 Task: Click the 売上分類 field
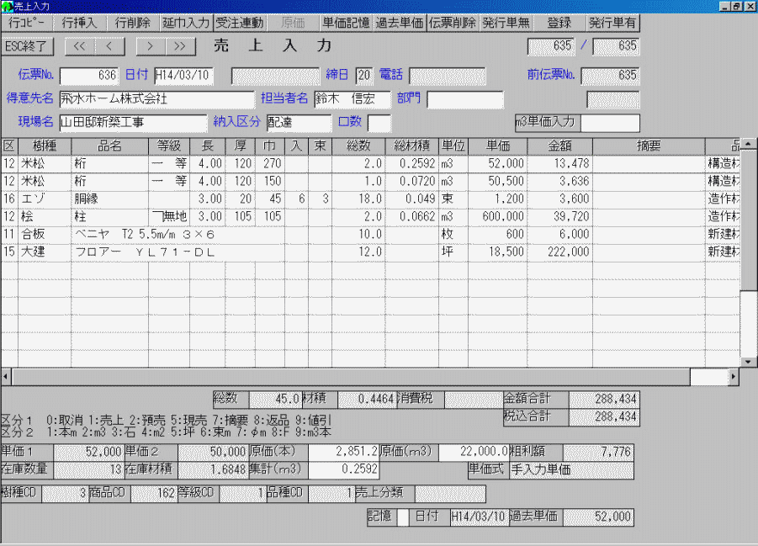[450, 493]
